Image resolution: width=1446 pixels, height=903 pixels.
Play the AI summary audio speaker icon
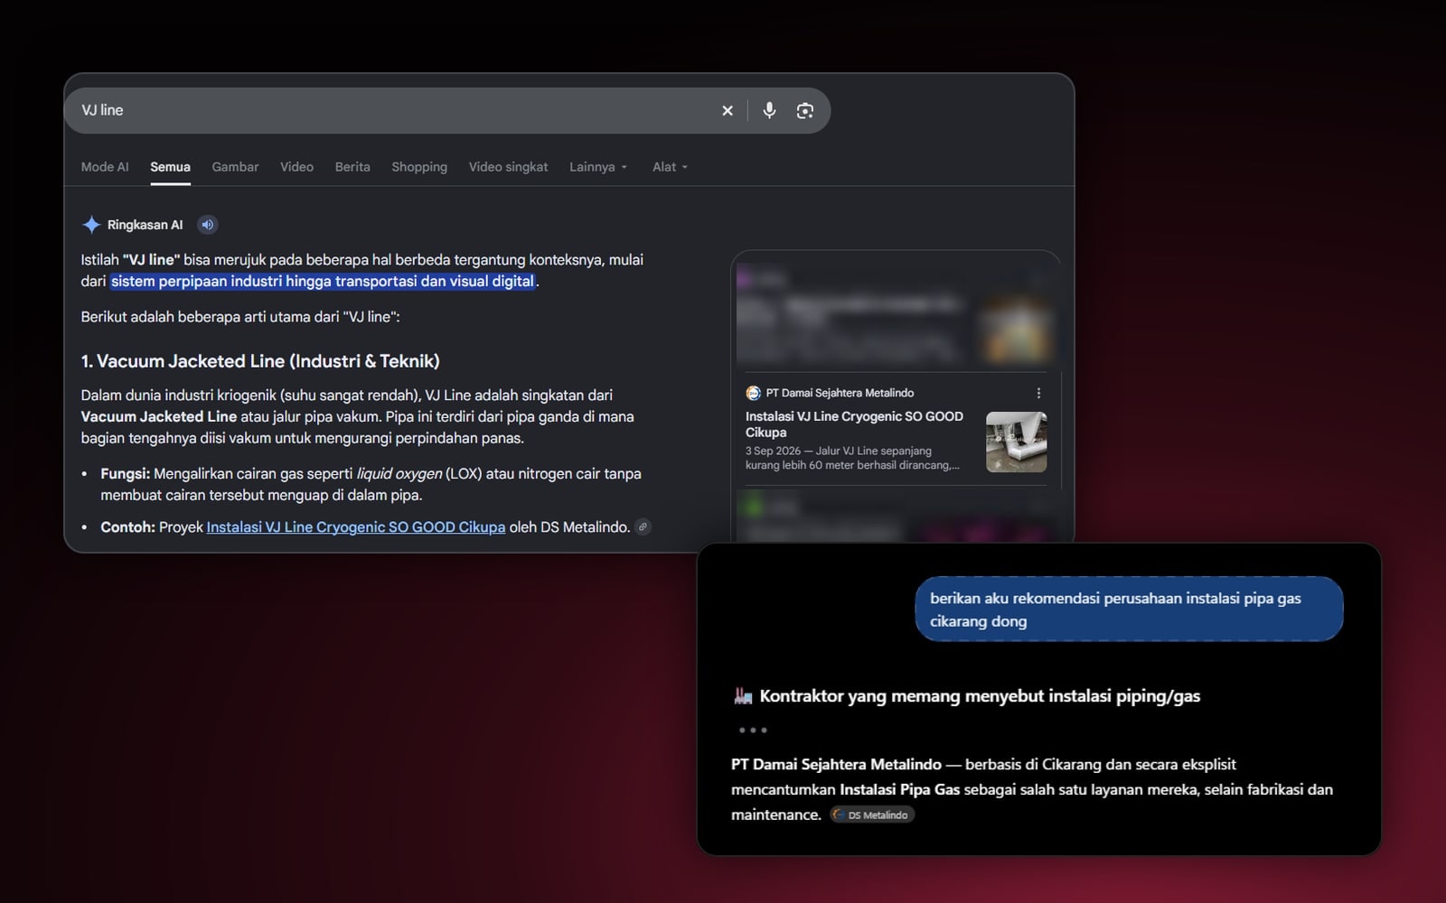point(208,225)
